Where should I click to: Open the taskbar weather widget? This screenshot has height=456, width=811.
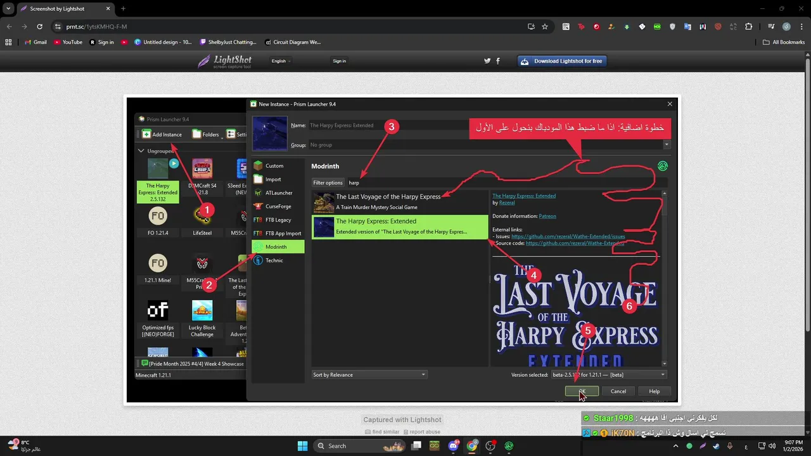coord(25,446)
